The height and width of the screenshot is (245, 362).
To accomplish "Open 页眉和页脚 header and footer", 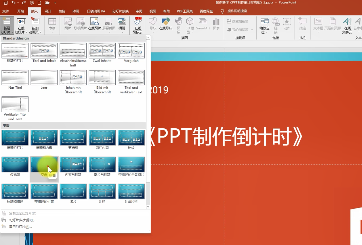I will 332,24.
